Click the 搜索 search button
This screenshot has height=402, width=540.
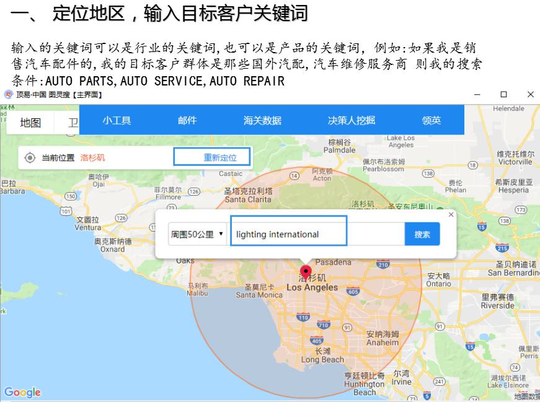(422, 234)
